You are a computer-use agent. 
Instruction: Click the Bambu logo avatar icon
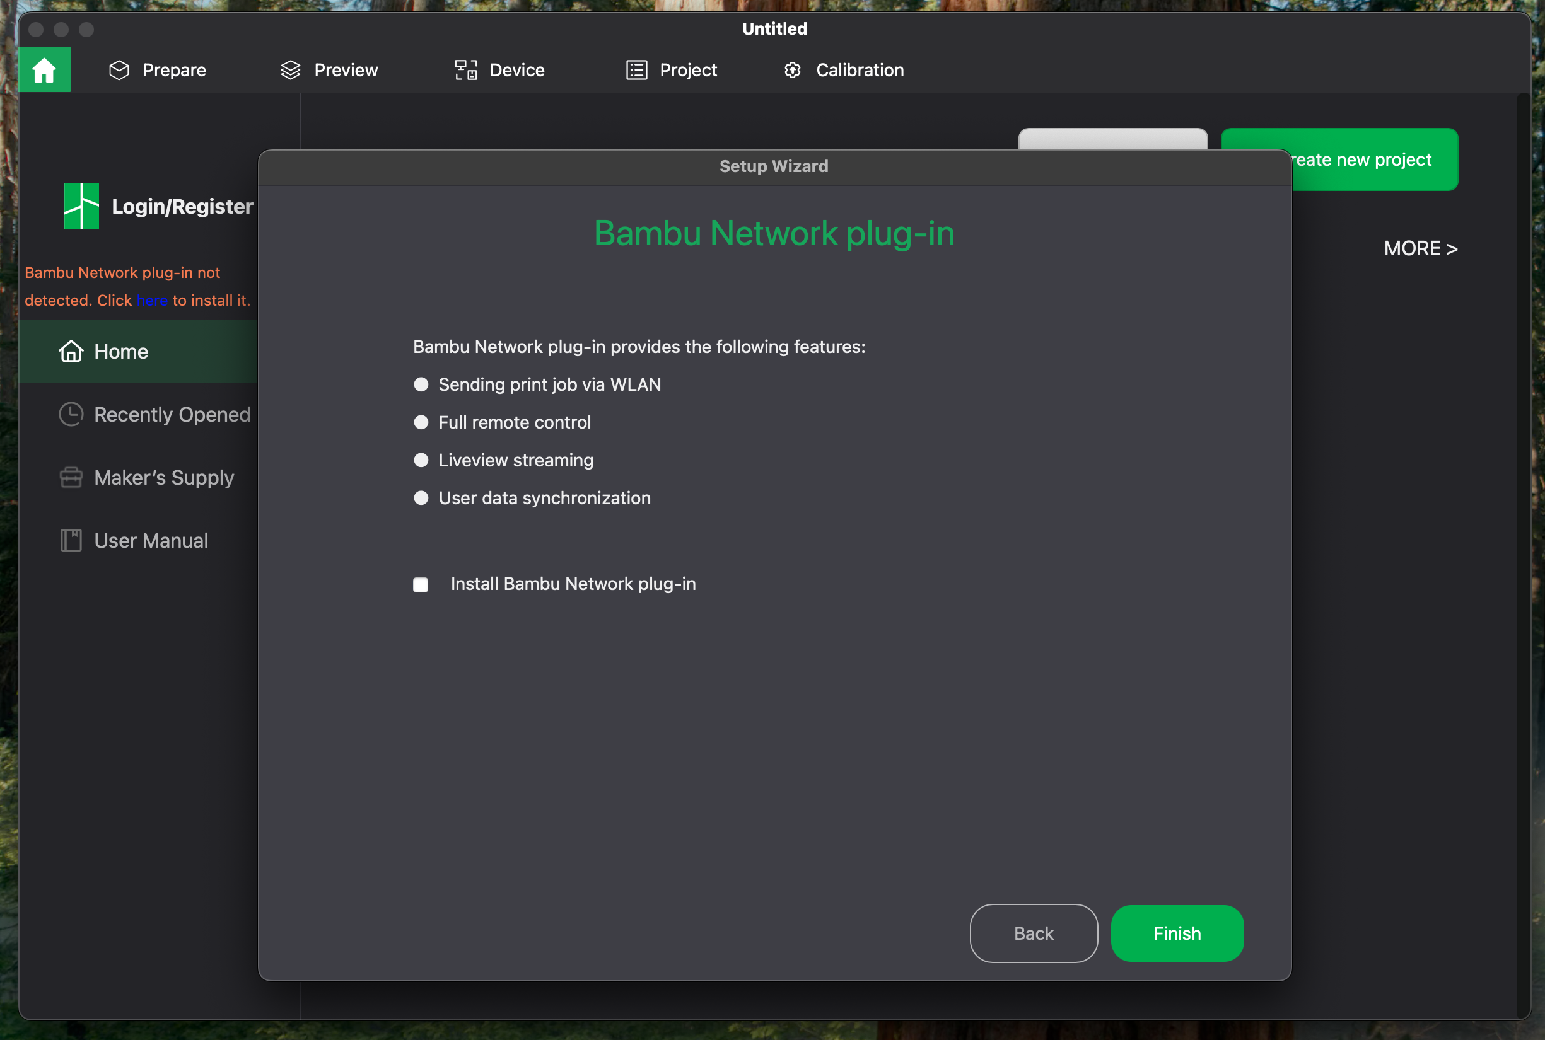81,206
